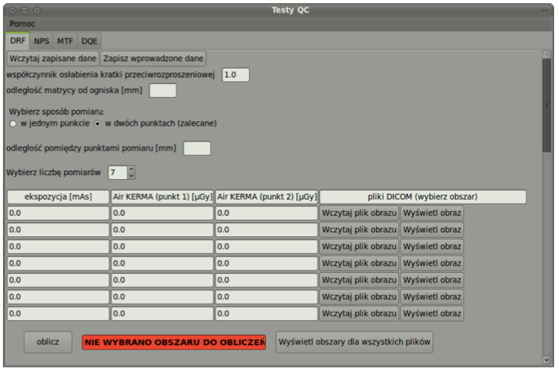Click first row ekspozycja [mAs] field
559x369 pixels.
pos(58,213)
